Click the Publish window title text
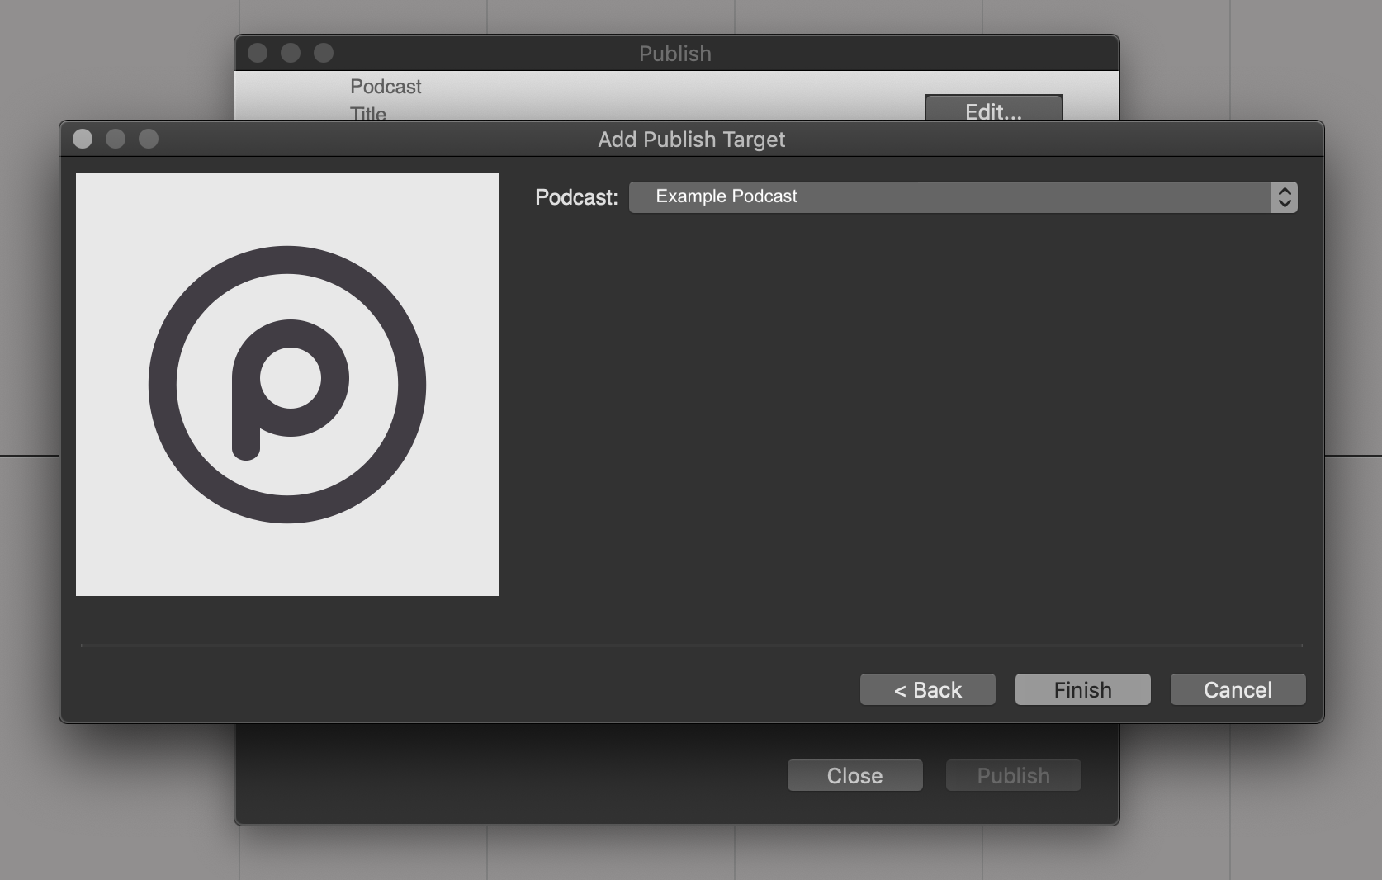The image size is (1382, 880). [675, 54]
